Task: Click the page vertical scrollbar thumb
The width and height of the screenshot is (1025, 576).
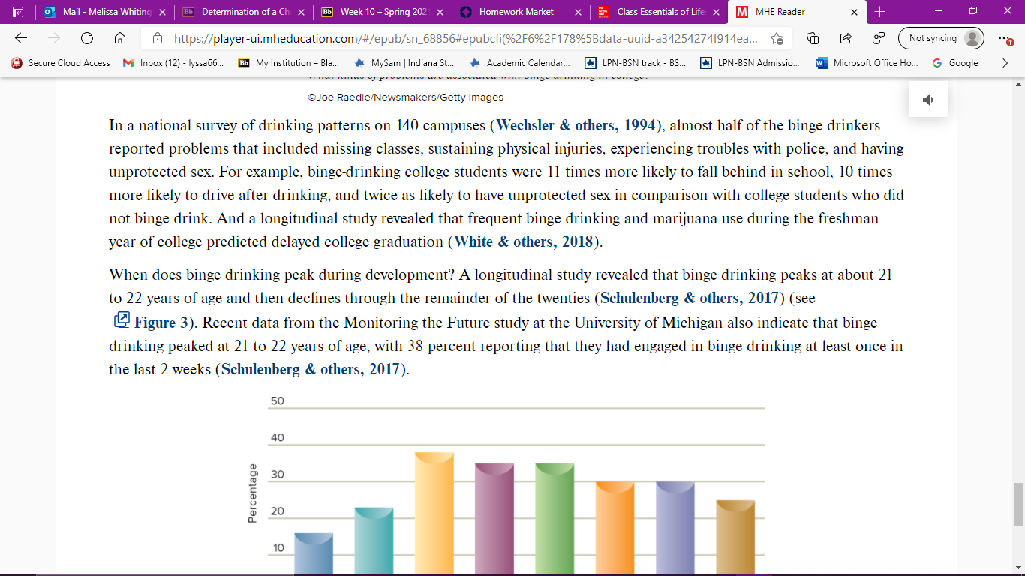Action: click(1018, 504)
